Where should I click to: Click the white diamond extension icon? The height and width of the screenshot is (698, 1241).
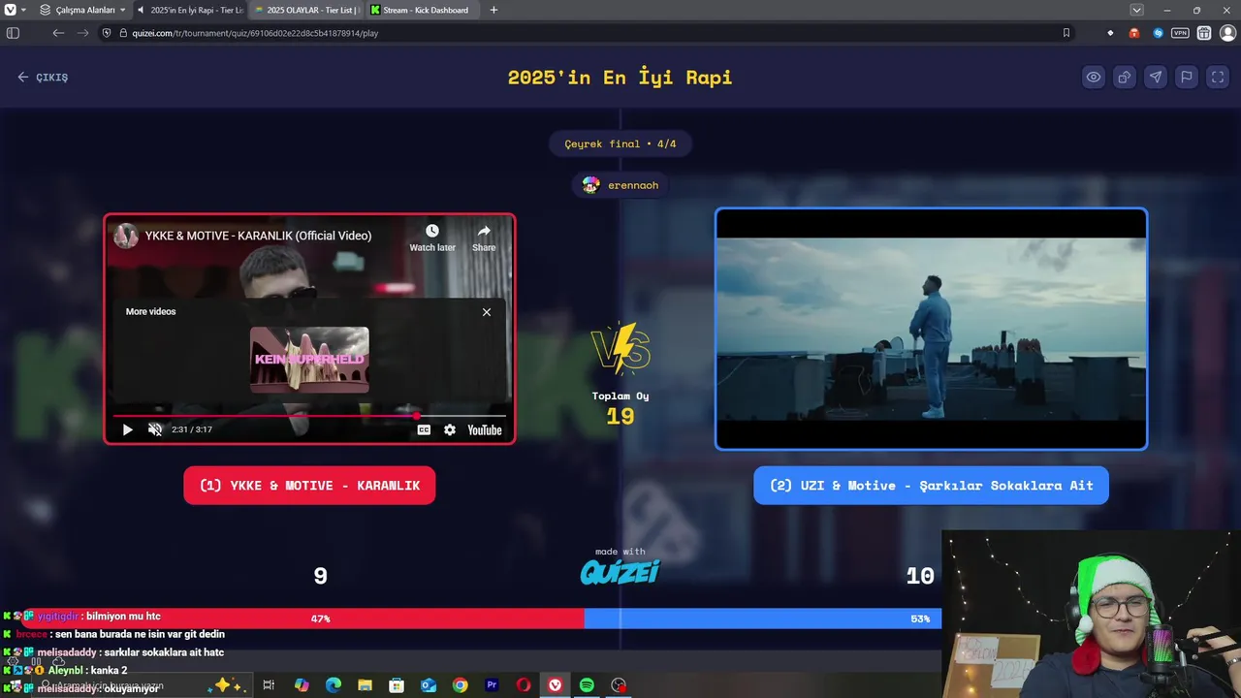point(1110,33)
